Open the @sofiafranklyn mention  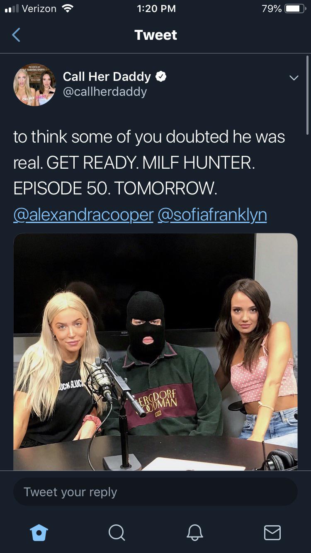pyautogui.click(x=212, y=215)
